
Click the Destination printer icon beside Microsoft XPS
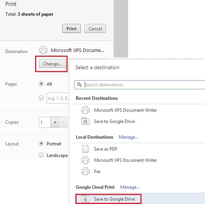coord(43,50)
